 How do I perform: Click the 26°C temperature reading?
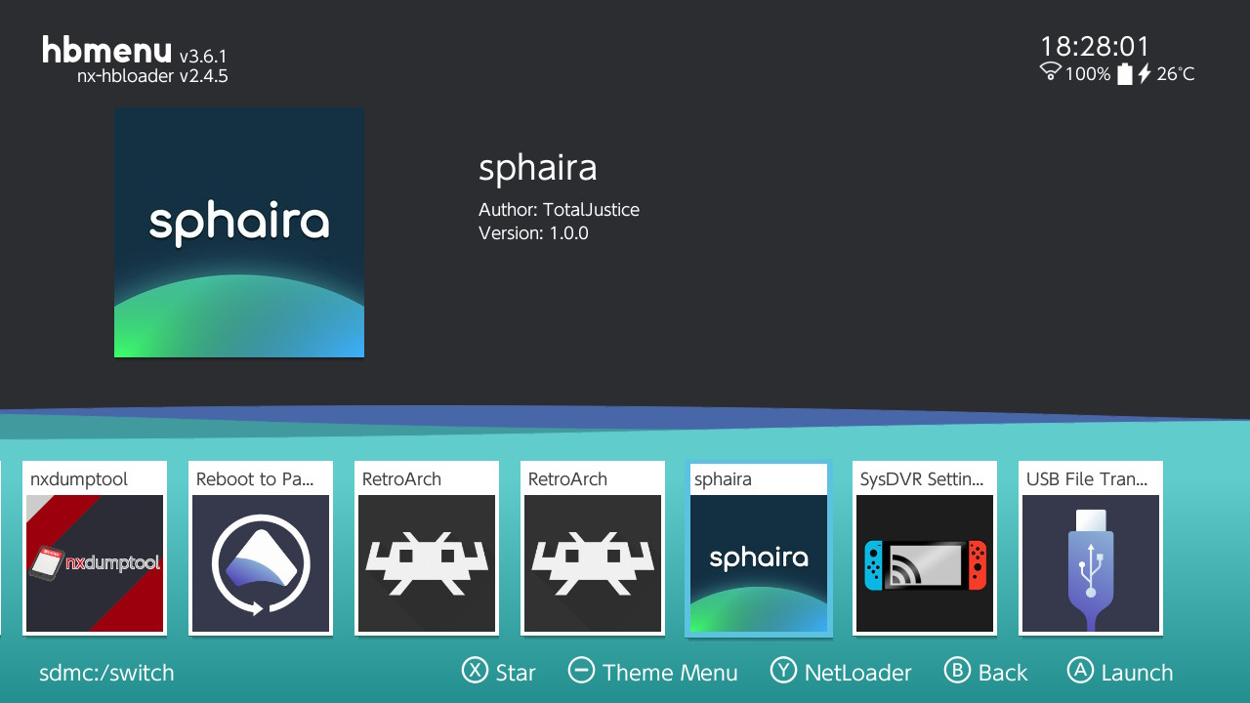(x=1176, y=74)
